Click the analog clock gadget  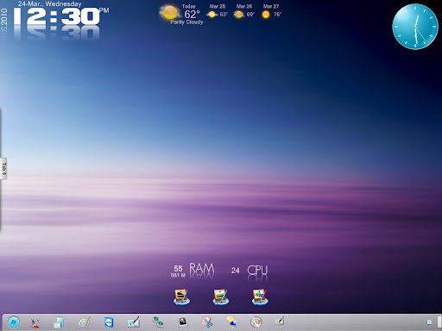pyautogui.click(x=415, y=27)
